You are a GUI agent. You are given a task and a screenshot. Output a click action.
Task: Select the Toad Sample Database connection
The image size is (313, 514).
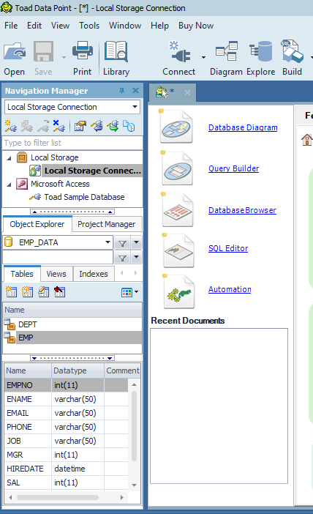pyautogui.click(x=85, y=197)
